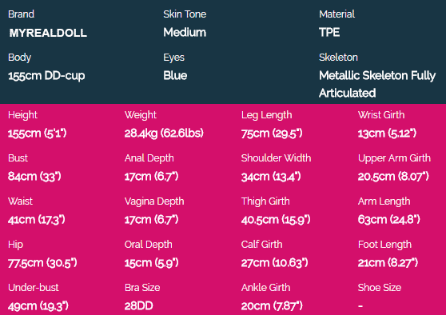
Task: Click the Foot Length value 21cm
Action: pos(388,263)
